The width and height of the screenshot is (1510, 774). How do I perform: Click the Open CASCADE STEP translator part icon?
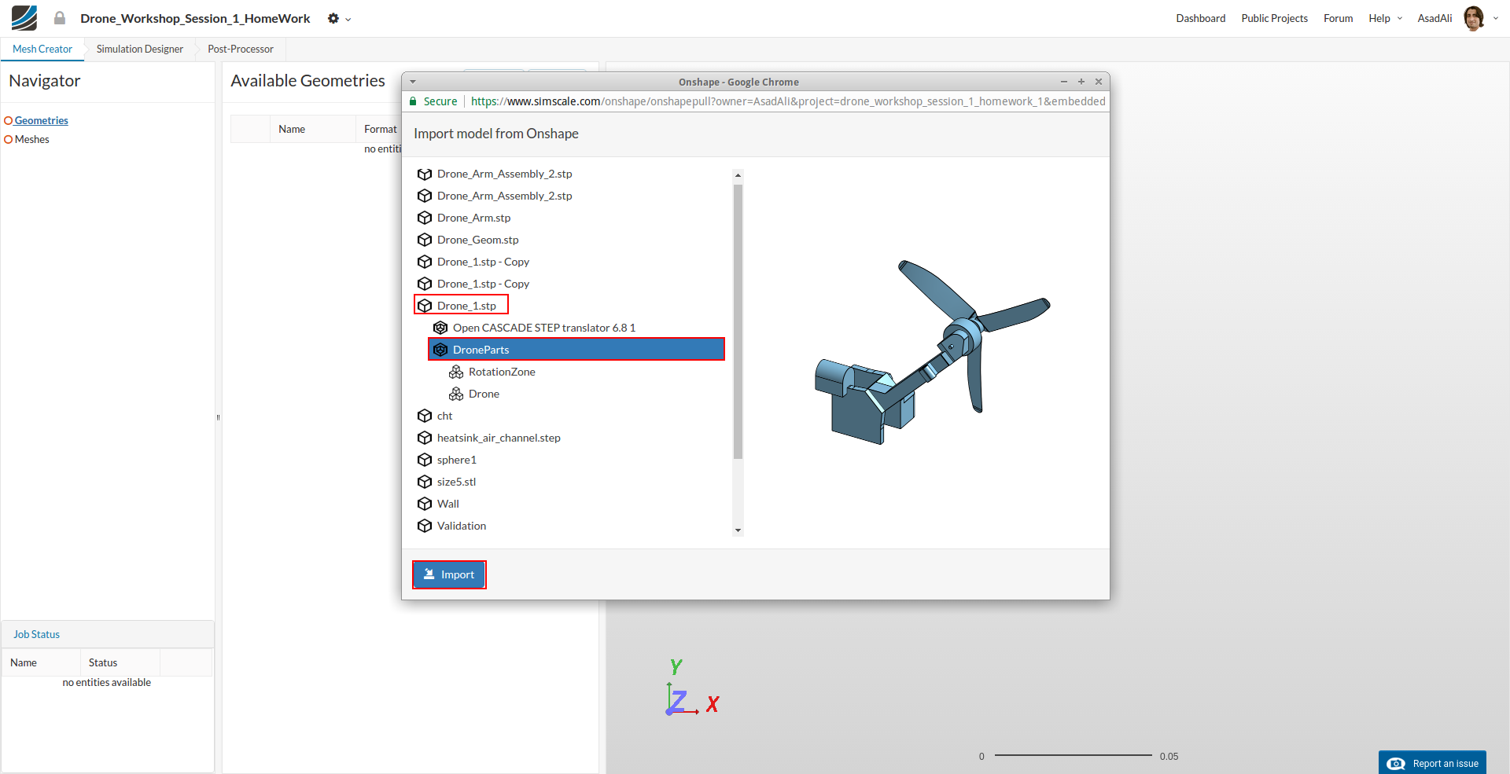click(x=440, y=328)
